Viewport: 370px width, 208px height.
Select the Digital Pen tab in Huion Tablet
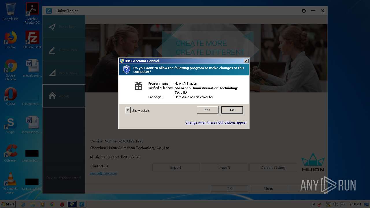(x=64, y=50)
